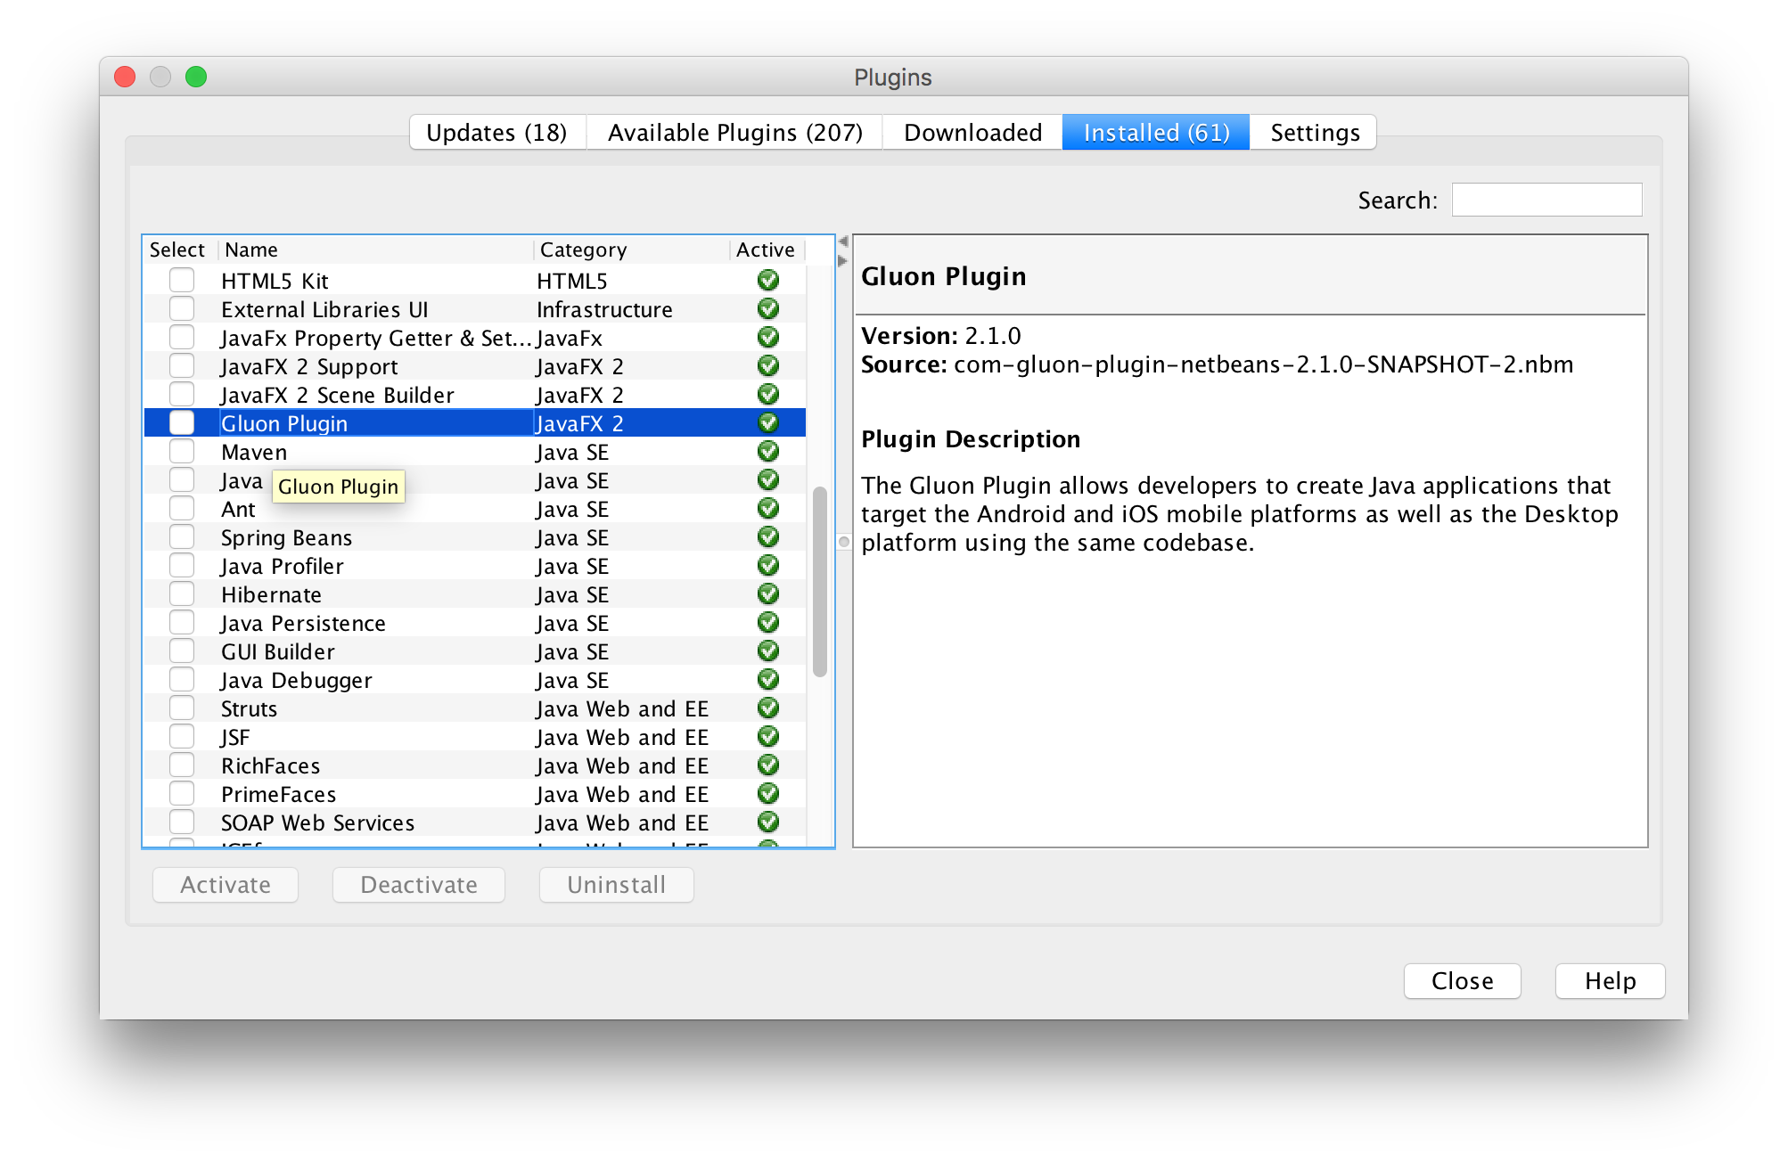Check the GUI Builder checkbox
Image resolution: width=1788 pixels, height=1162 pixels.
(182, 651)
